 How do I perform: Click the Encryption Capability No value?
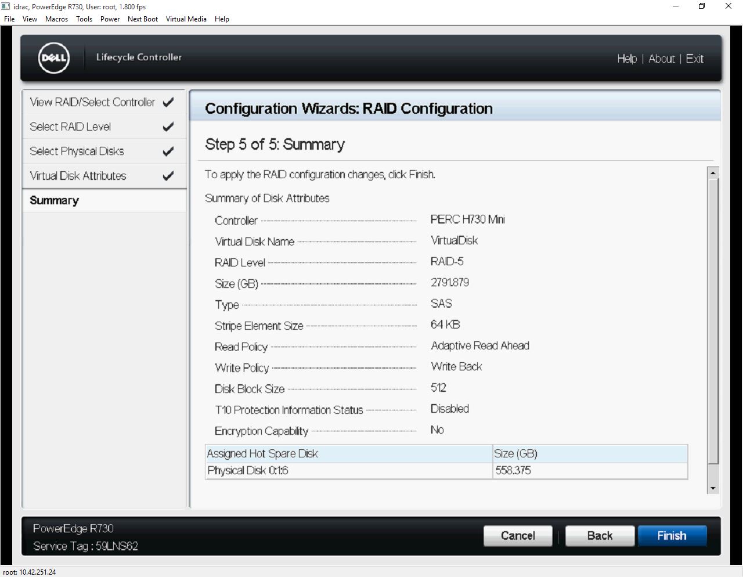click(x=437, y=430)
